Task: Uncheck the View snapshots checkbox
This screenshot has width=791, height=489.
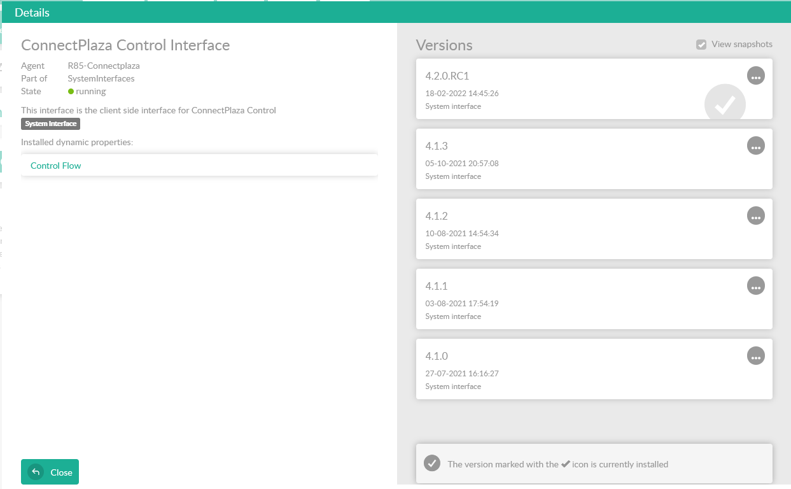Action: [701, 45]
